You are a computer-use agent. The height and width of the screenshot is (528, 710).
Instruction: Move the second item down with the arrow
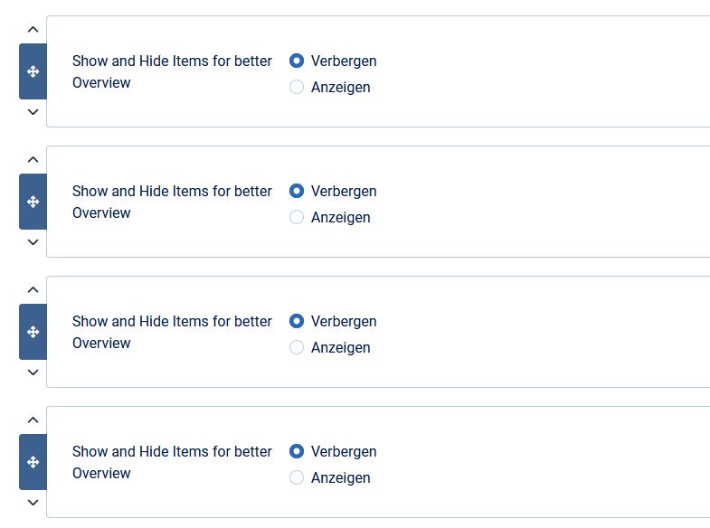(33, 242)
